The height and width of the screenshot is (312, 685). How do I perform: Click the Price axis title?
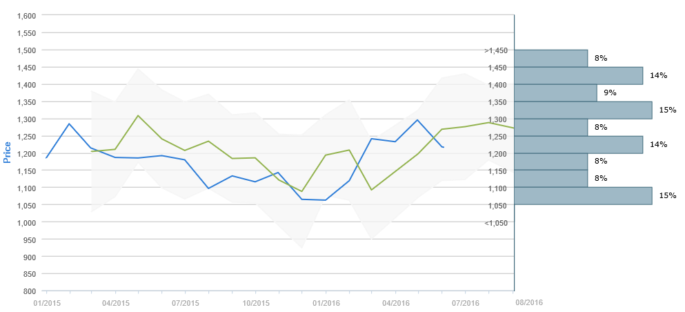pos(8,153)
